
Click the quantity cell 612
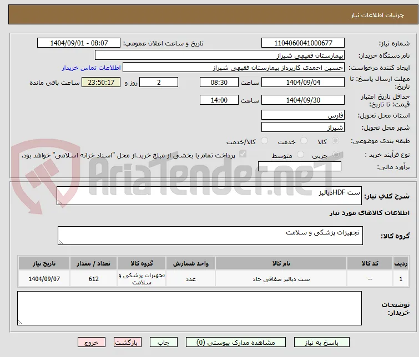(94, 279)
